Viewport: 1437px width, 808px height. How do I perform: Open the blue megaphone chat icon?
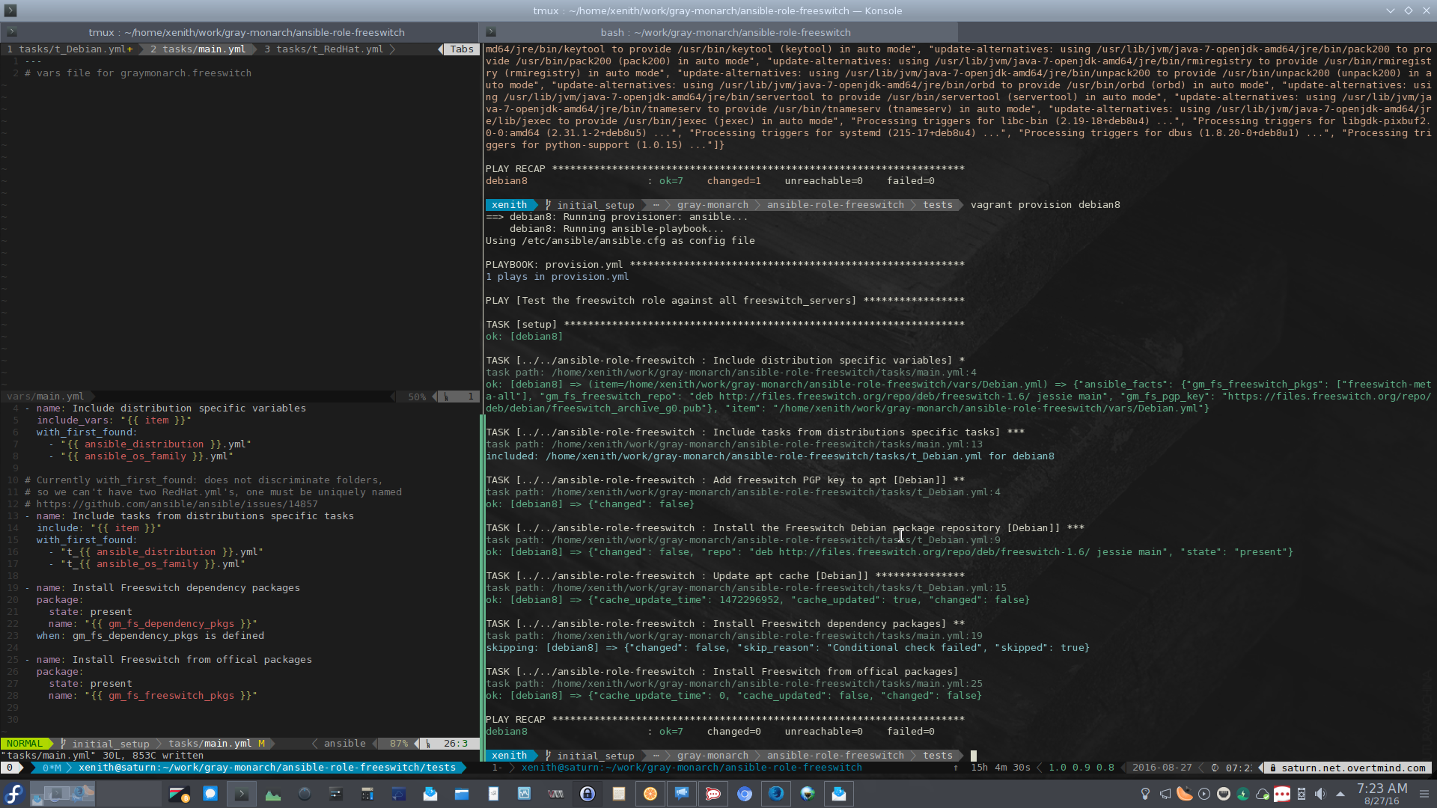pyautogui.click(x=682, y=794)
